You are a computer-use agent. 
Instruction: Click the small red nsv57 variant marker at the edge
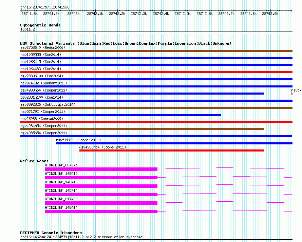click(x=292, y=94)
